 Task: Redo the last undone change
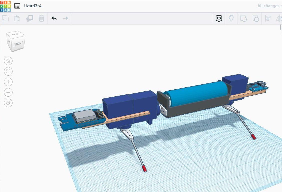coord(65,18)
